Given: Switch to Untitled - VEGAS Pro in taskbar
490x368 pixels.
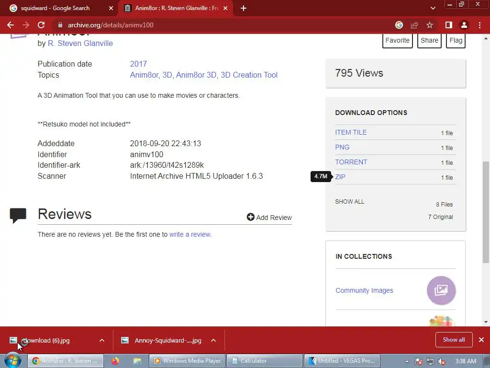Looking at the screenshot, I should click(x=342, y=361).
